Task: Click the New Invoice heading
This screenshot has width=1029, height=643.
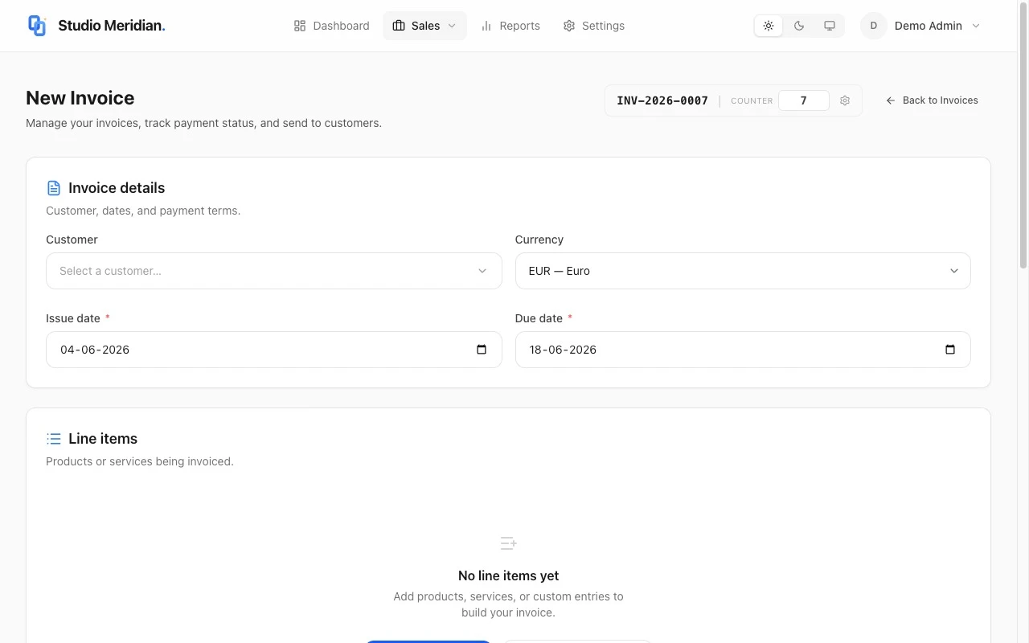Action: click(x=80, y=98)
